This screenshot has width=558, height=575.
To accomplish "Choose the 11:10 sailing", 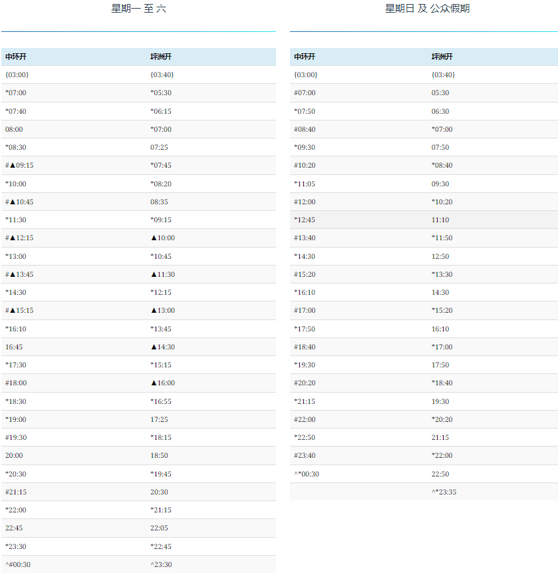I will (x=440, y=220).
